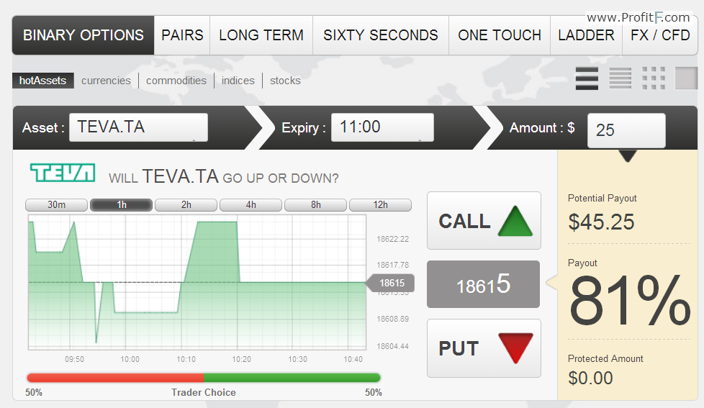Click the 18615 price marker on chart

[x=390, y=284]
